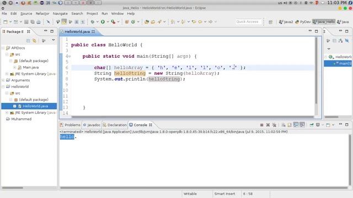
Task: Open the Refactor menu
Action: (x=42, y=13)
